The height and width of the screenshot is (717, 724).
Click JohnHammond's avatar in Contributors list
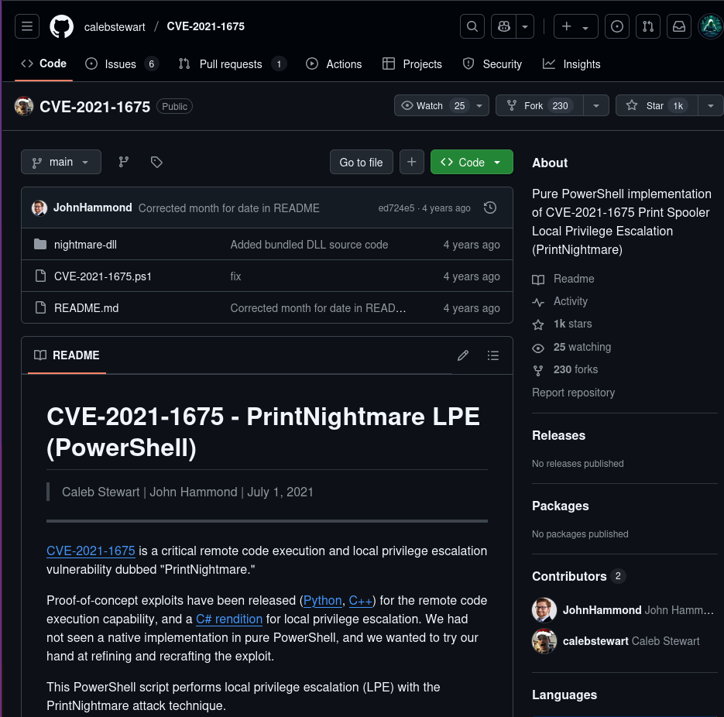pyautogui.click(x=544, y=610)
